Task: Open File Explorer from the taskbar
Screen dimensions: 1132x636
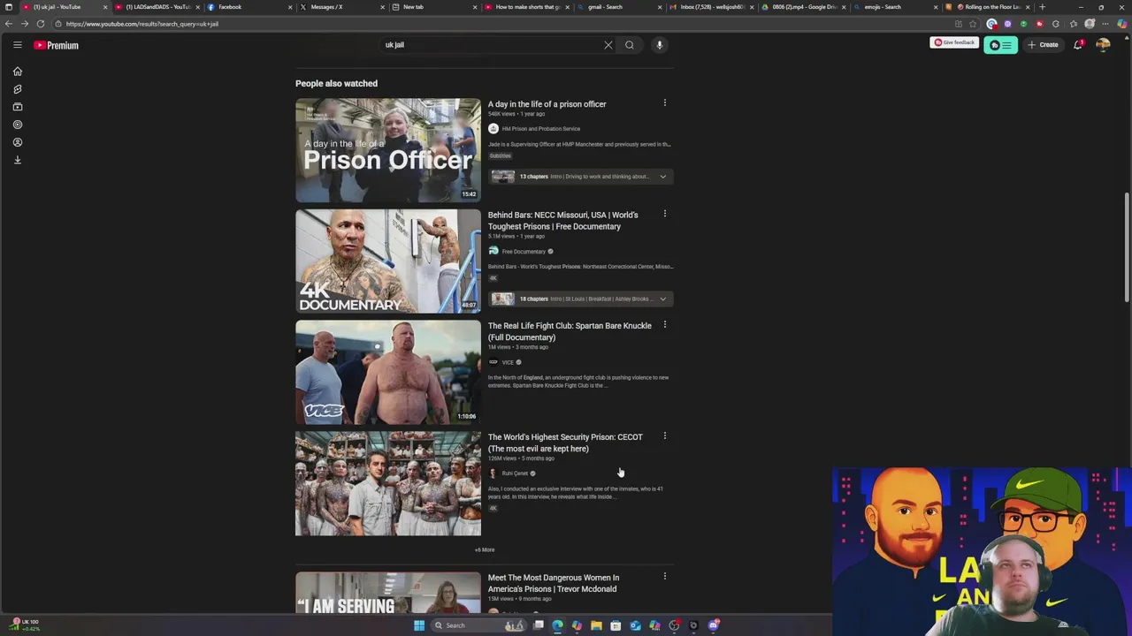Action: click(x=596, y=625)
